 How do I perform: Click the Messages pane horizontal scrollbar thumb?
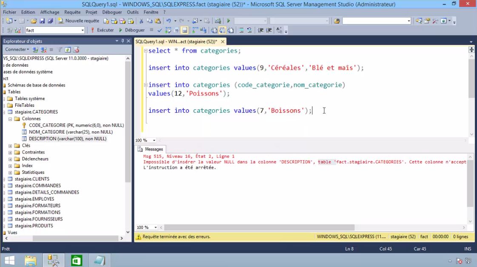click(x=259, y=227)
